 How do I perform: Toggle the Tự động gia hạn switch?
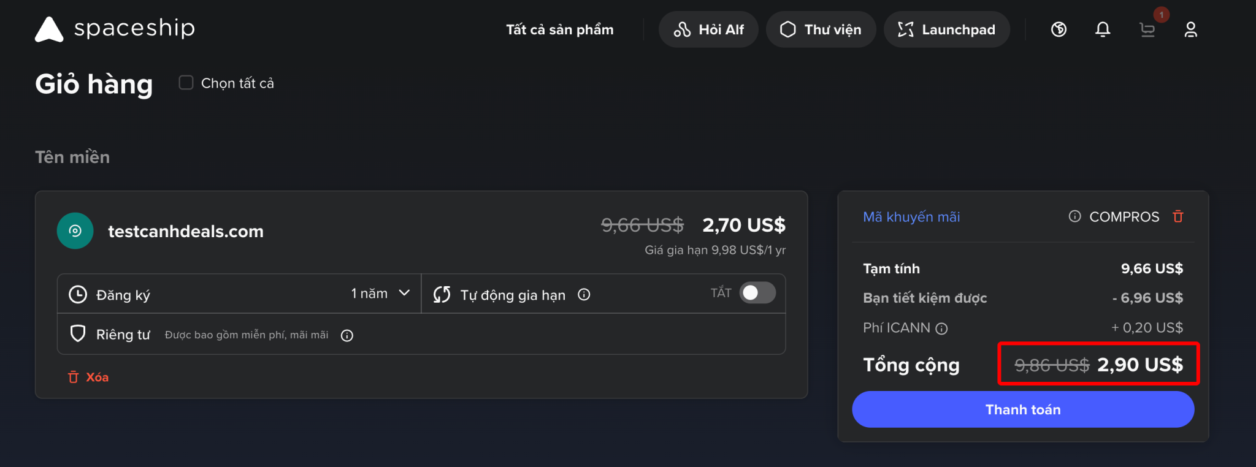pyautogui.click(x=757, y=293)
